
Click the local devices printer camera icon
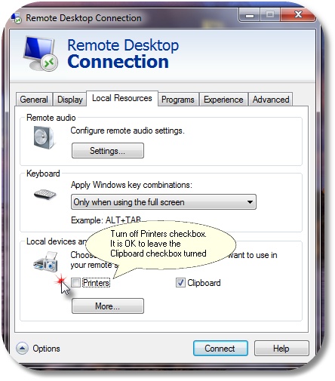[45, 262]
